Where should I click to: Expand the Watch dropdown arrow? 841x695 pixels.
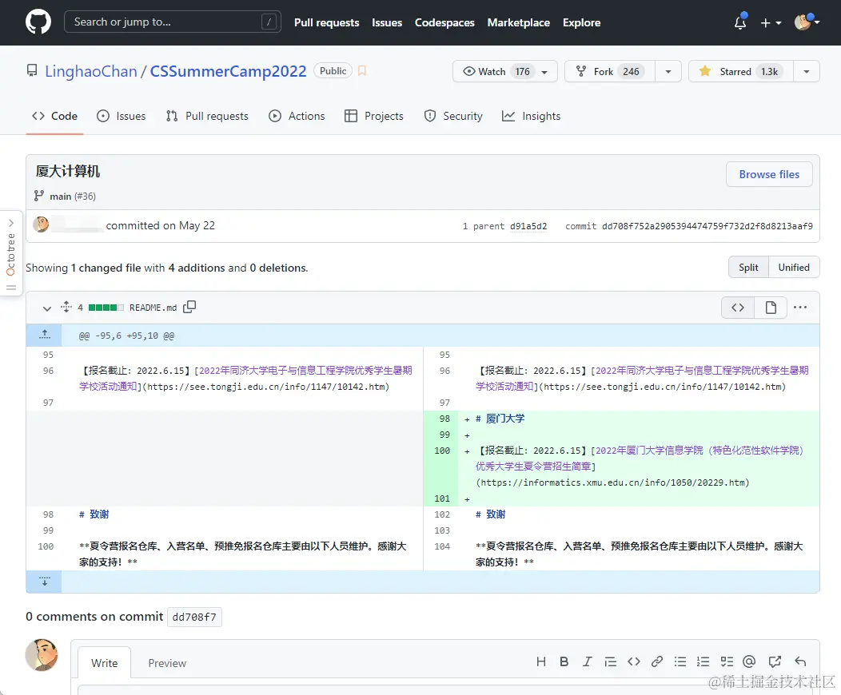pos(544,72)
